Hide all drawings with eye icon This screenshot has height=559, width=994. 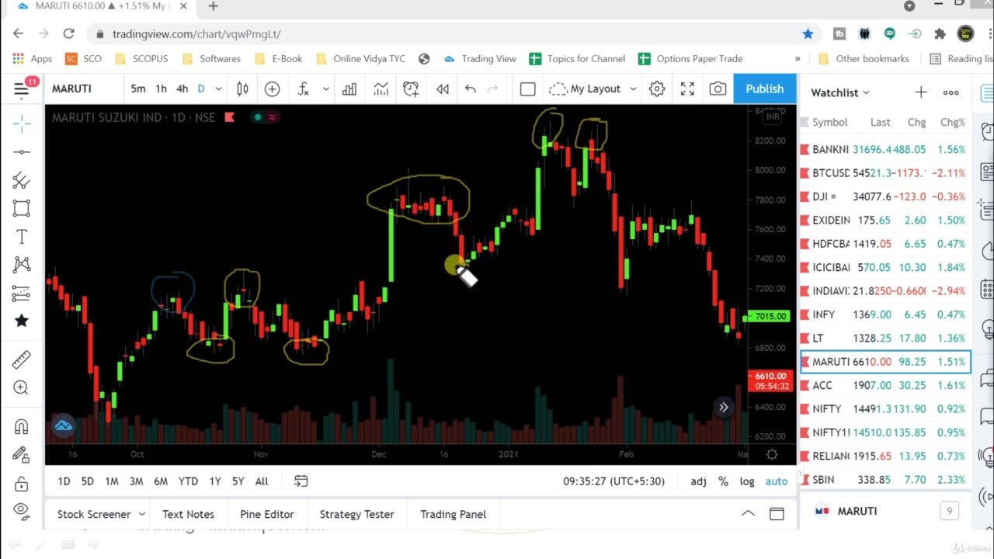pyautogui.click(x=22, y=511)
